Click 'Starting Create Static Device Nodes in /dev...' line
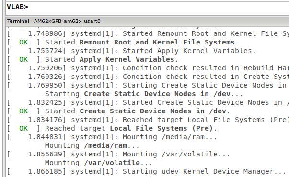The height and width of the screenshot is (177, 289). pos(144,94)
